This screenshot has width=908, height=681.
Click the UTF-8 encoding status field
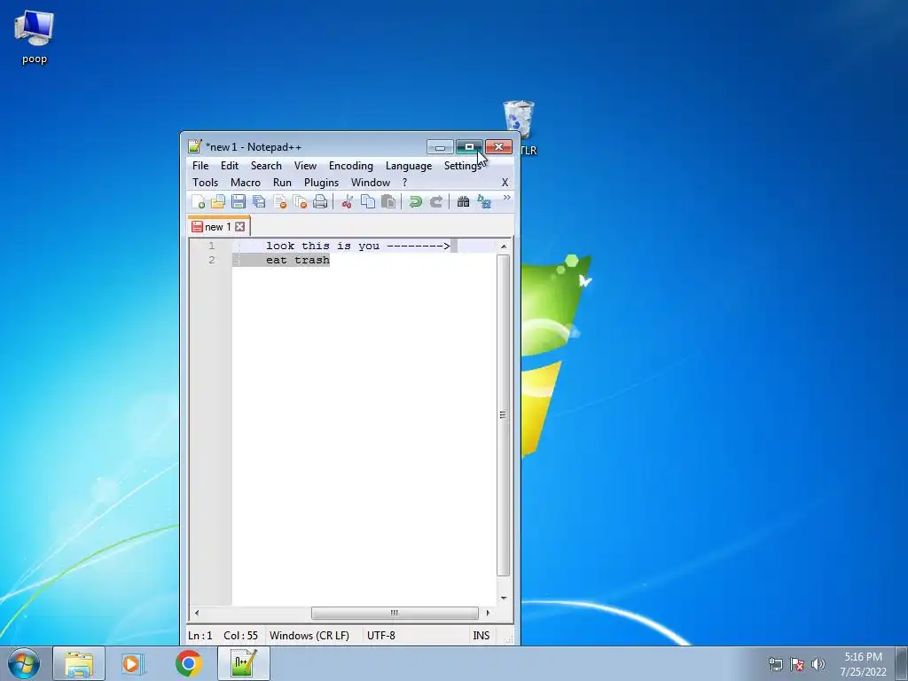[x=381, y=635]
